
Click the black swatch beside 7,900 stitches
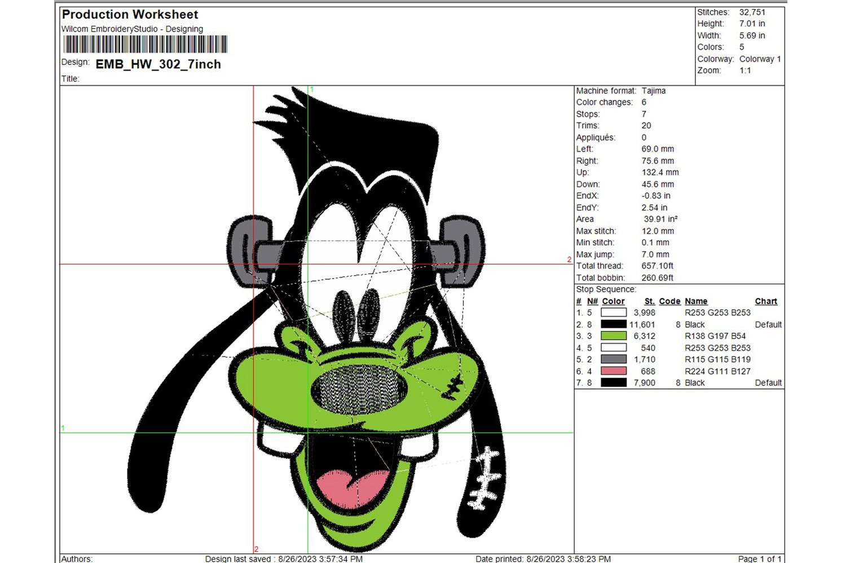coord(614,382)
